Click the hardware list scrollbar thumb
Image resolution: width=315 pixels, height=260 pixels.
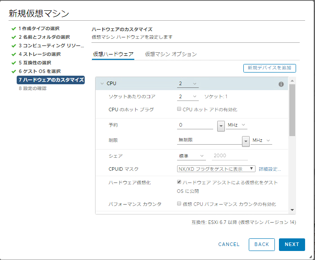tap(292, 110)
